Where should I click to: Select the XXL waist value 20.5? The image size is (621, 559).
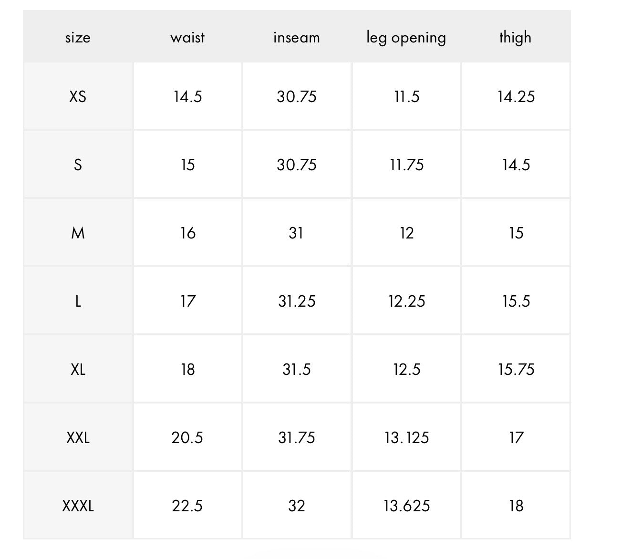187,438
